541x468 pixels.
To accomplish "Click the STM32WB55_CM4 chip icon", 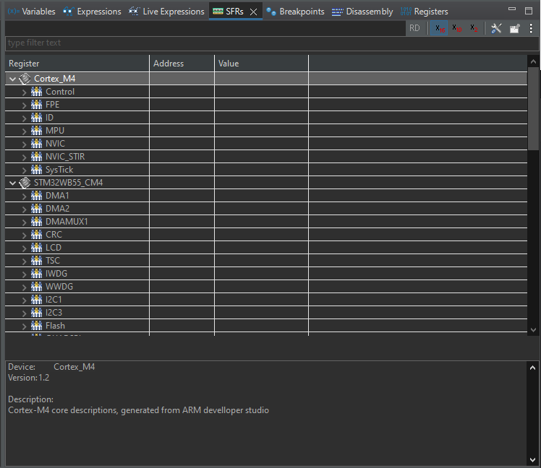I will [25, 183].
